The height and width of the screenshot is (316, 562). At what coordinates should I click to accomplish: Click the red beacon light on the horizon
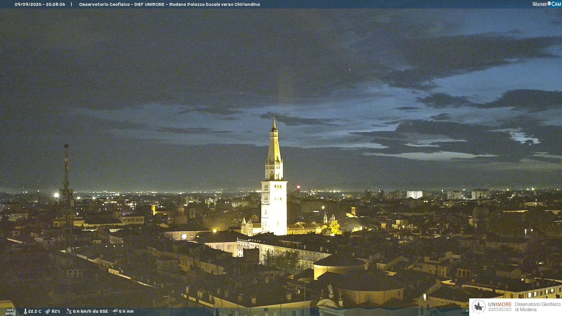[298, 187]
